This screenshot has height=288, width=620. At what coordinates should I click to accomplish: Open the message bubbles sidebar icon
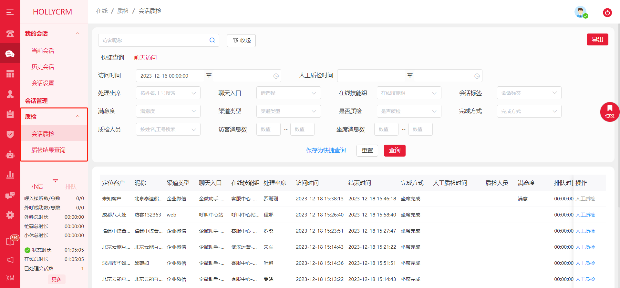(x=10, y=195)
